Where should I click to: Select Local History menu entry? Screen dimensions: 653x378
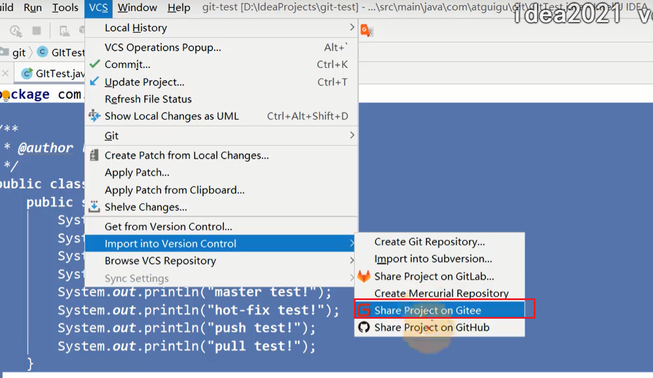pyautogui.click(x=221, y=28)
